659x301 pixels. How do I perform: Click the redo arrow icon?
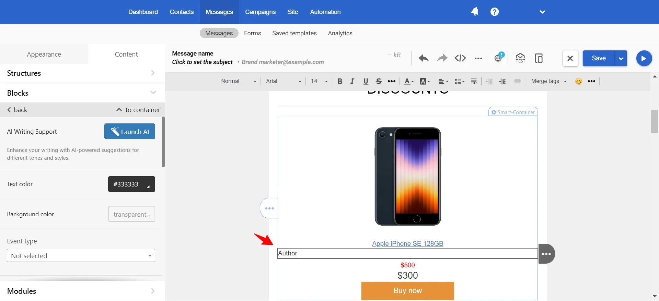click(x=442, y=58)
